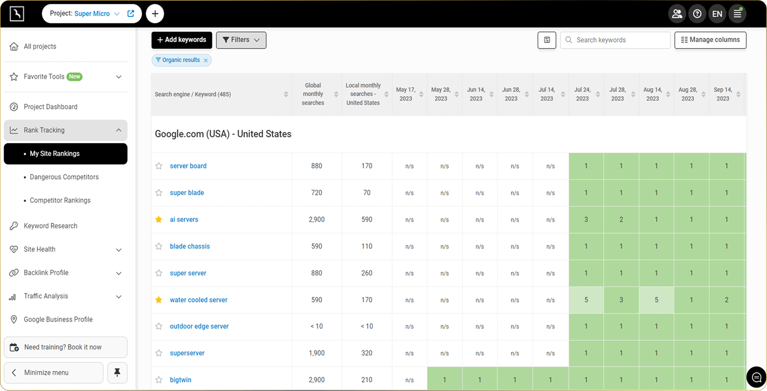This screenshot has width=767, height=391.
Task: Open the live chat bubble icon
Action: pyautogui.click(x=756, y=377)
